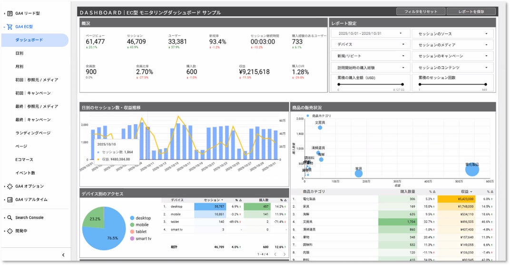Click the レポートを保存 button
This screenshot has width=510, height=265.
tap(471, 11)
